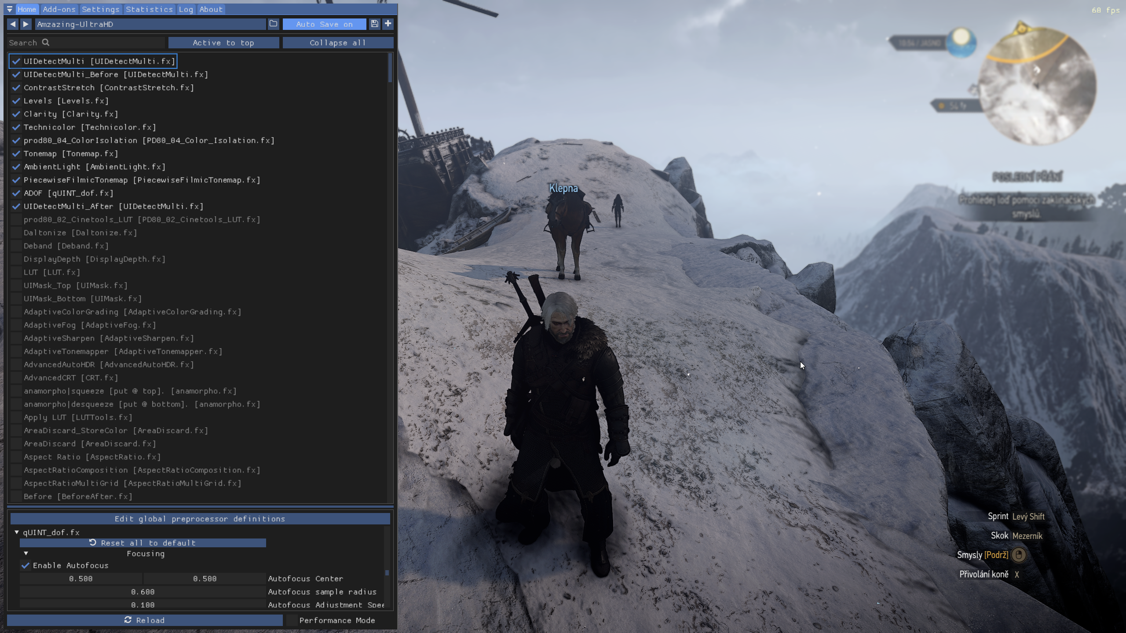Select the Daltonize effect row text

[80, 233]
